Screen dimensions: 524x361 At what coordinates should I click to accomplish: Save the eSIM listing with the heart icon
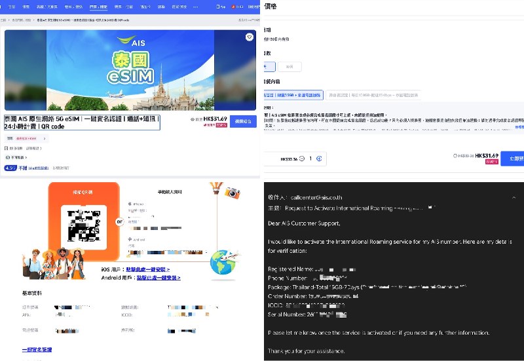click(x=250, y=37)
